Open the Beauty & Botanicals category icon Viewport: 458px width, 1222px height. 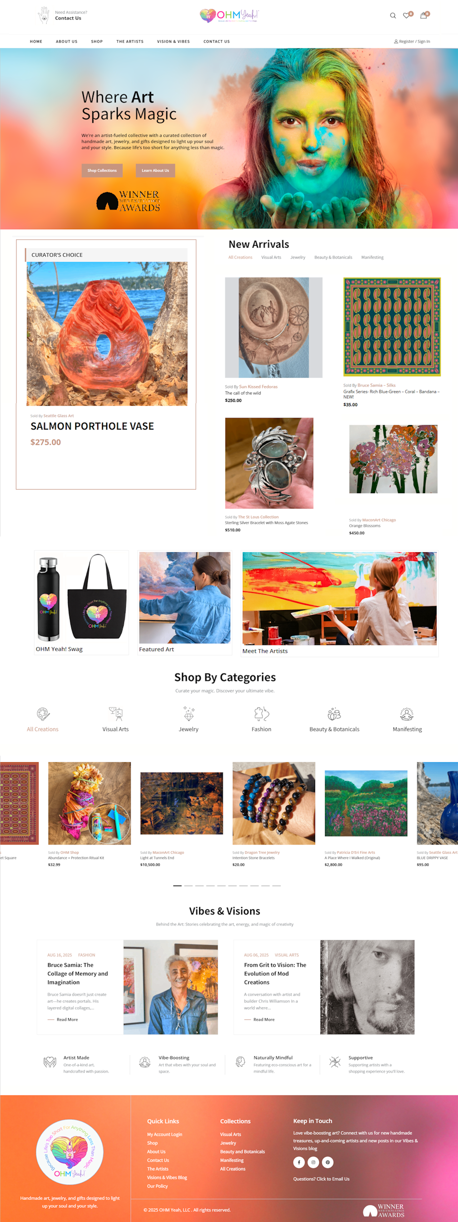click(334, 714)
